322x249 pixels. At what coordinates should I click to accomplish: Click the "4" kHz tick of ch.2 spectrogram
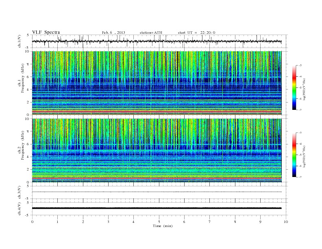pyautogui.click(x=28, y=157)
